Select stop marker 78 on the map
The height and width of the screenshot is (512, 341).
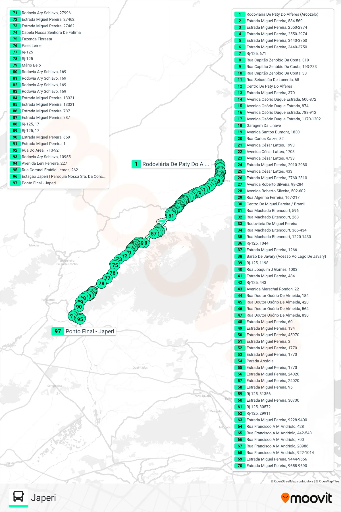pos(101,283)
